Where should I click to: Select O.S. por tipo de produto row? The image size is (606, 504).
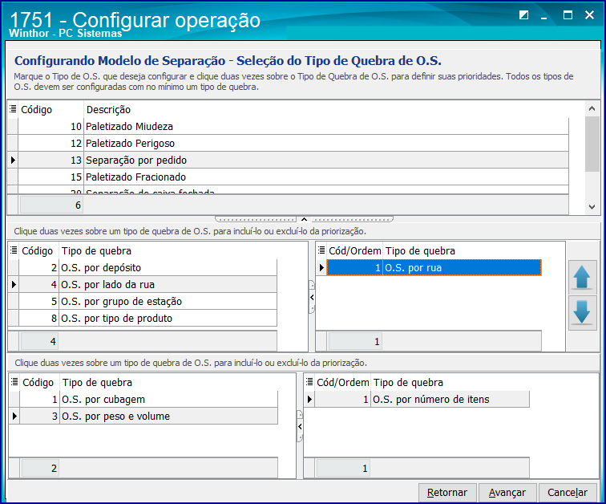[x=148, y=319]
